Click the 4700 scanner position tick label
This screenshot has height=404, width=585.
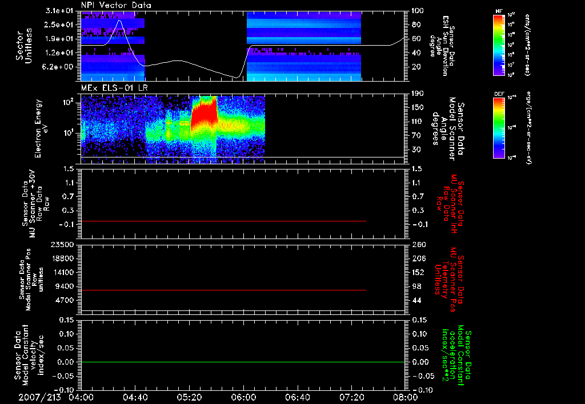(x=65, y=300)
